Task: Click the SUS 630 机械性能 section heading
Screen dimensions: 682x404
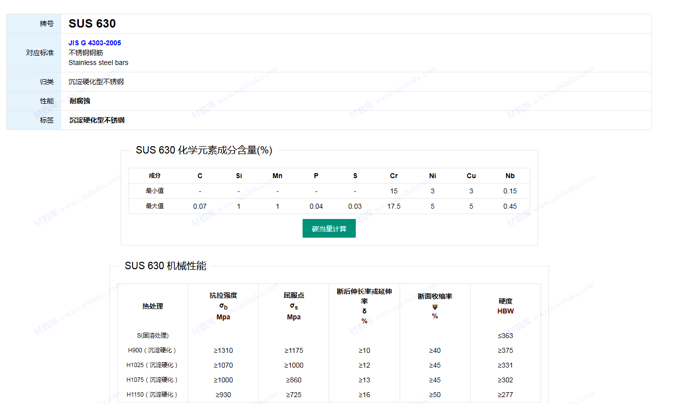Action: tap(166, 266)
